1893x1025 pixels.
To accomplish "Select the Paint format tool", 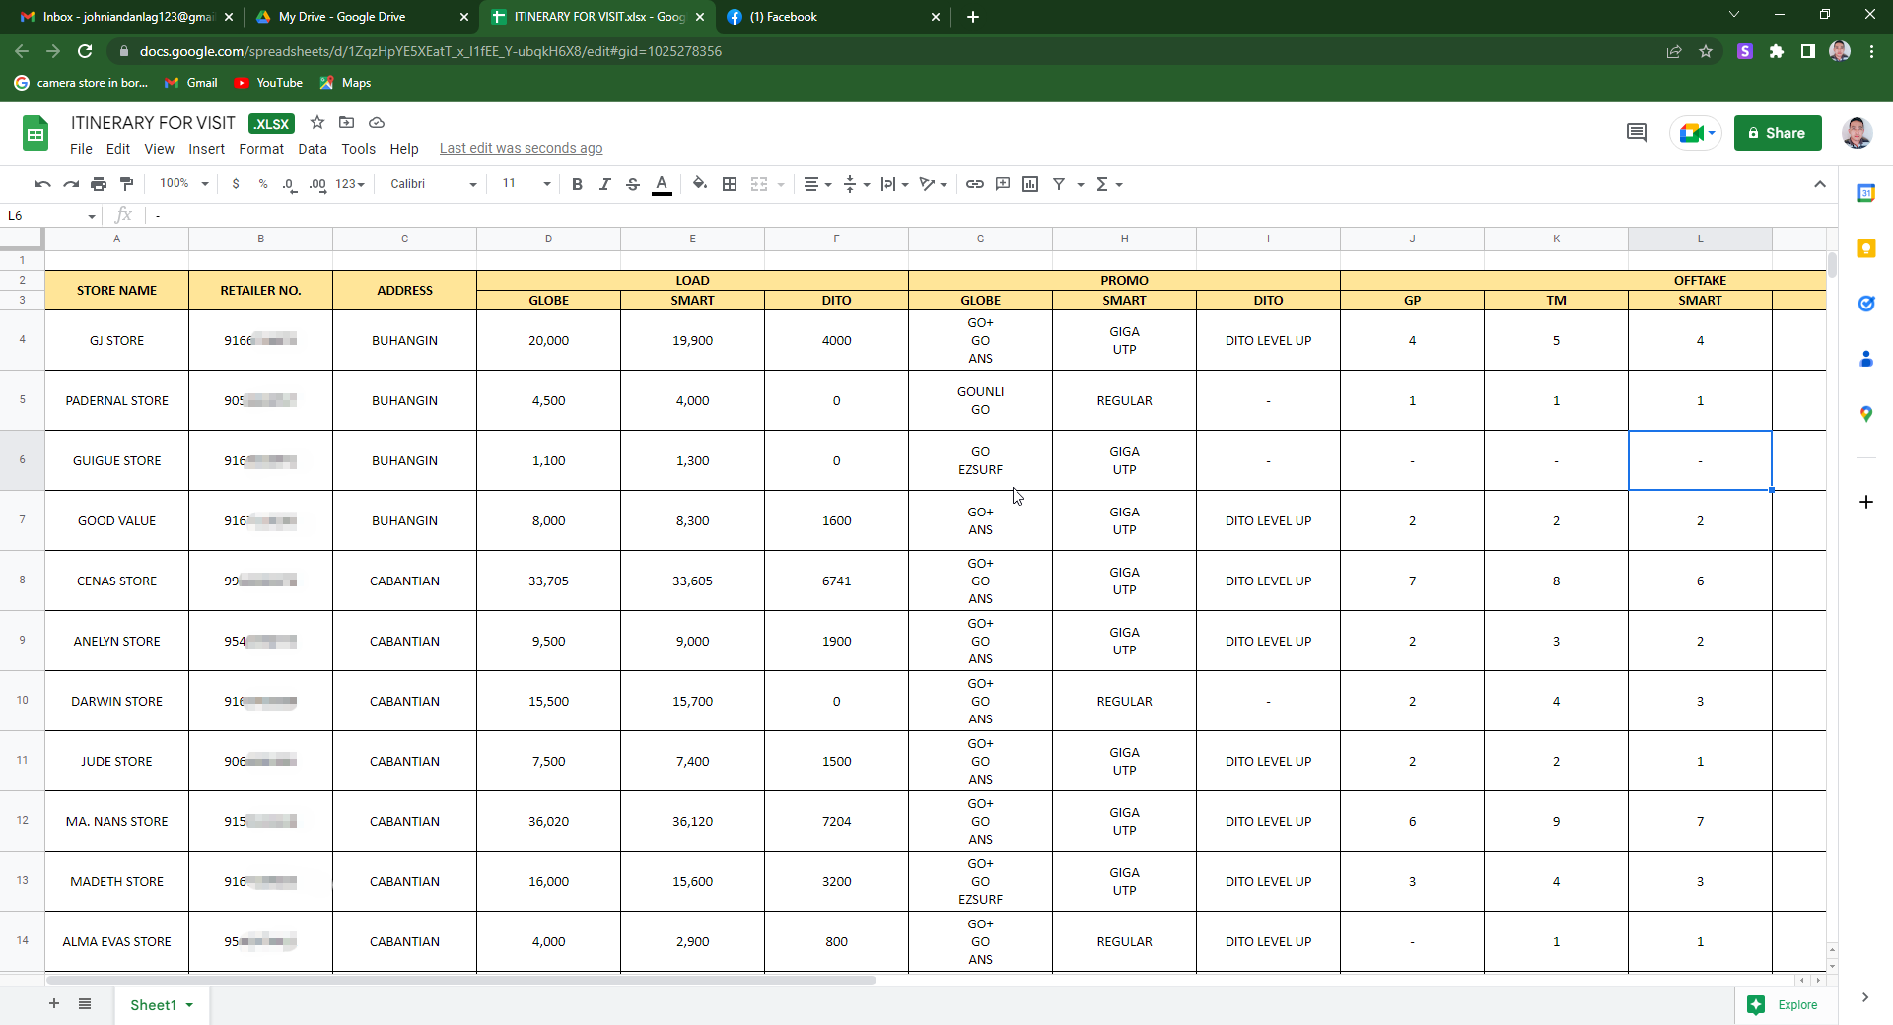I will [x=126, y=184].
